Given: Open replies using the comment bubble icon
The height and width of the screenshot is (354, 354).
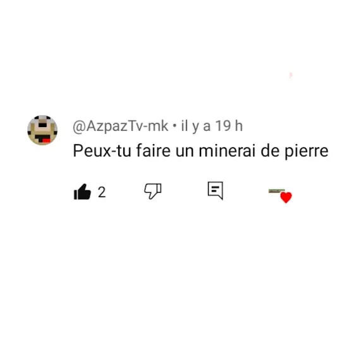Looking at the screenshot, I should (216, 190).
